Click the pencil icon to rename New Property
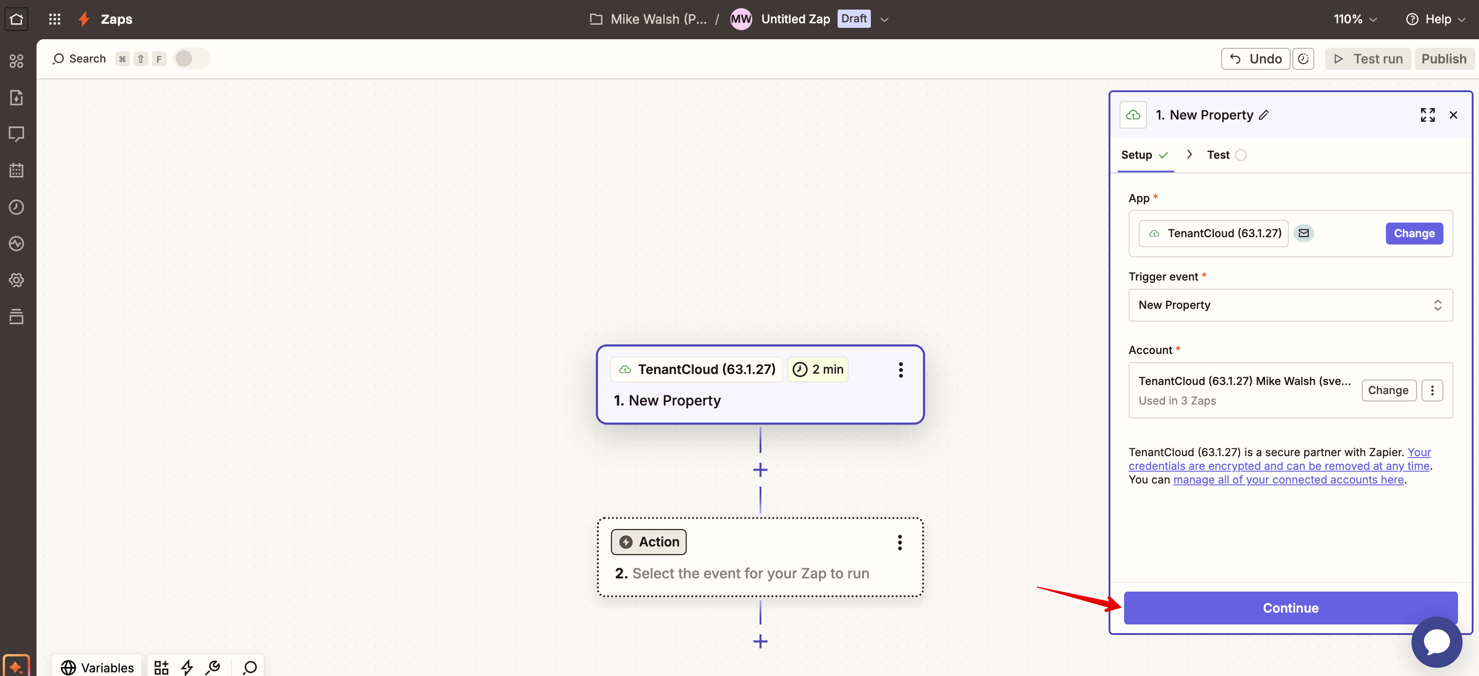This screenshot has width=1479, height=676. point(1264,115)
